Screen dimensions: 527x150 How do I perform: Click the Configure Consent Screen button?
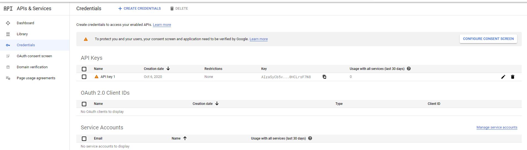[x=488, y=39]
